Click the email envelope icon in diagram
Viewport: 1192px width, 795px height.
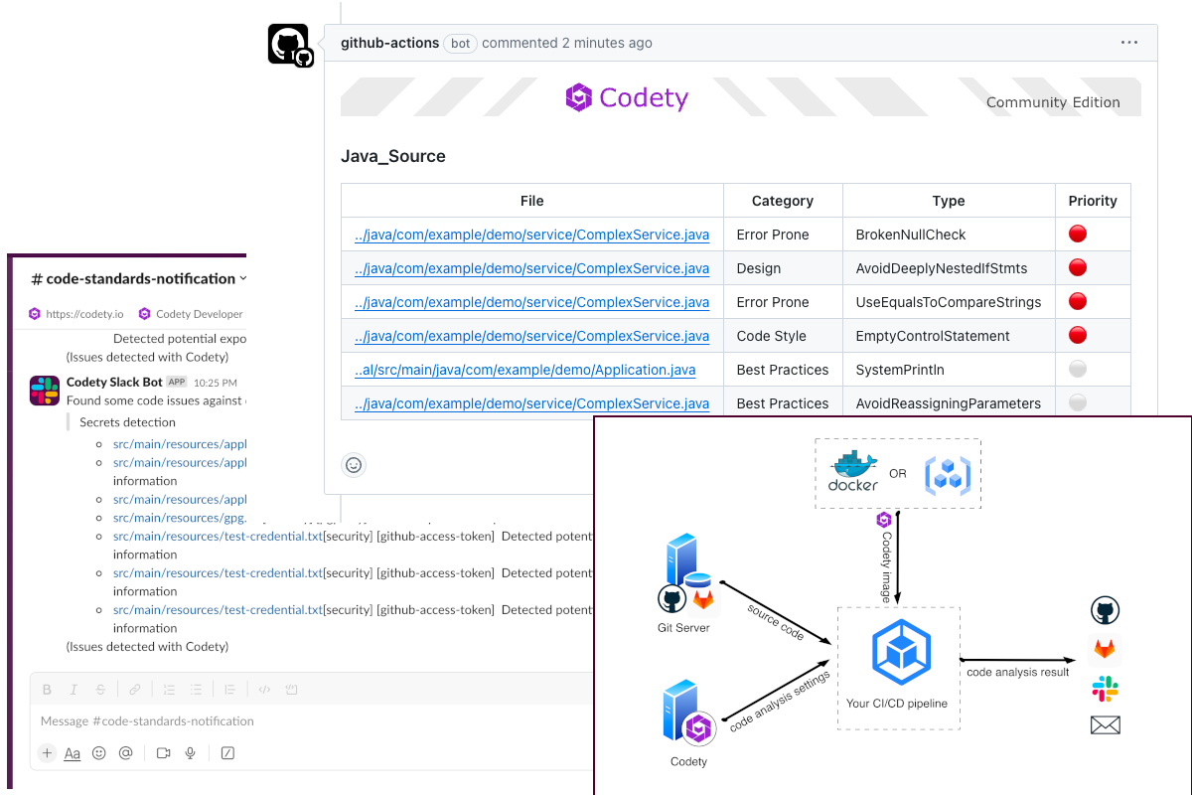click(1106, 725)
